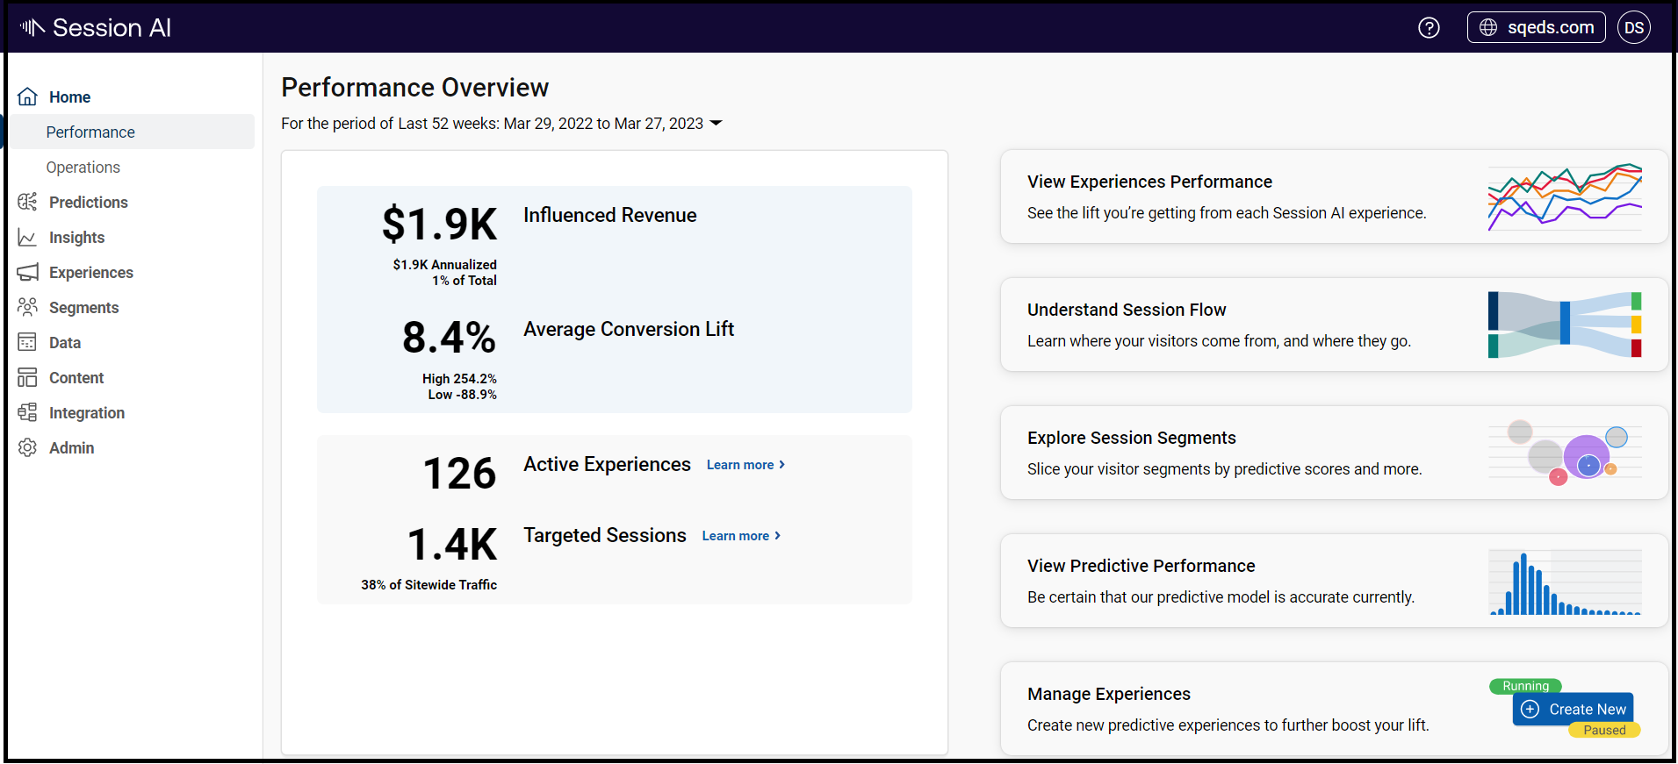
Task: Click the Experiences megaphone icon
Action: click(x=28, y=272)
